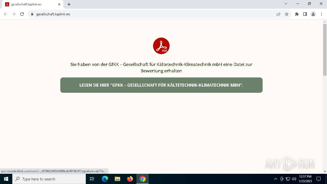The image size is (327, 184).
Task: Share this page icon
Action: [278, 14]
